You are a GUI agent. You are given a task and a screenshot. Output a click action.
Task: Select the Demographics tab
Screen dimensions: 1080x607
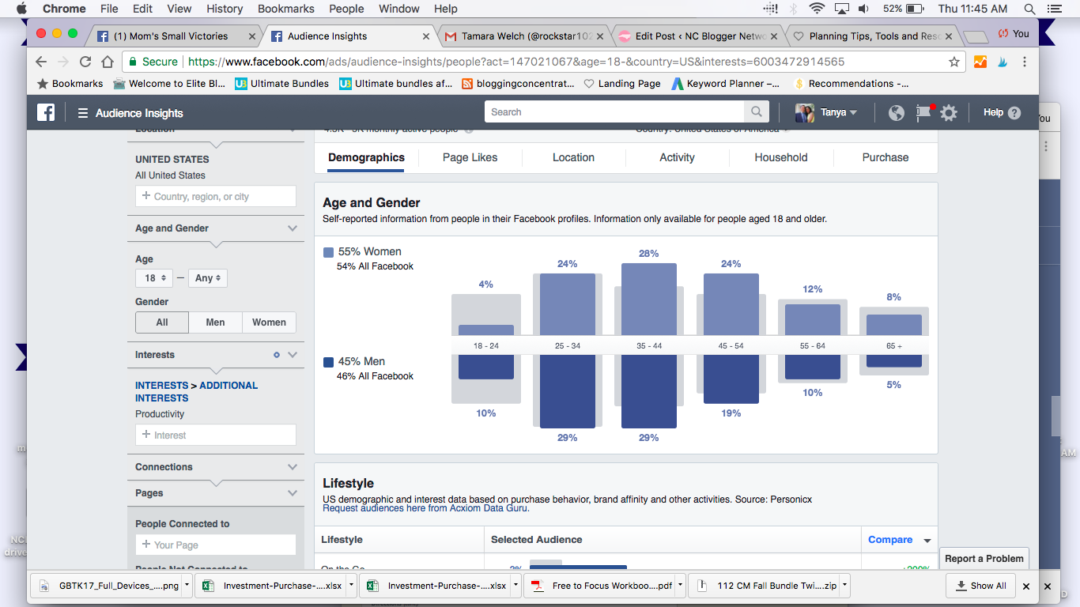click(x=366, y=157)
